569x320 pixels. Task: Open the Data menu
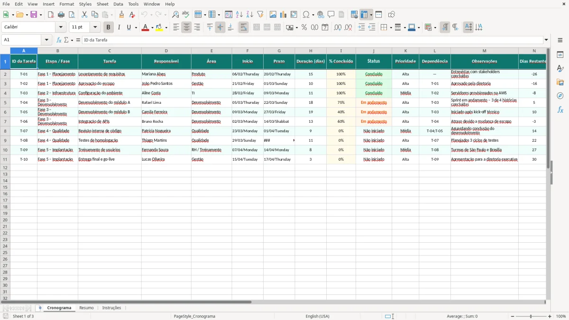coord(118,4)
